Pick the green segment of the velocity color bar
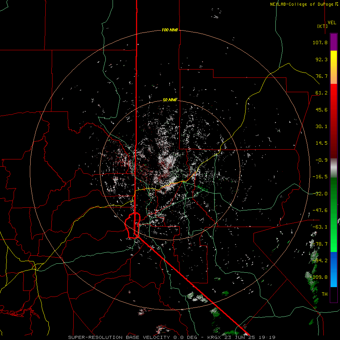This screenshot has height=340, width=340. coord(334,215)
